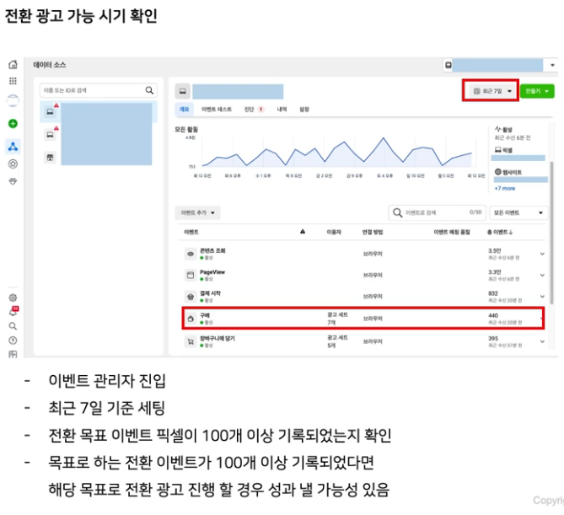Image resolution: width=564 pixels, height=515 pixels.
Task: Click the 440 total events value
Action: point(493,315)
